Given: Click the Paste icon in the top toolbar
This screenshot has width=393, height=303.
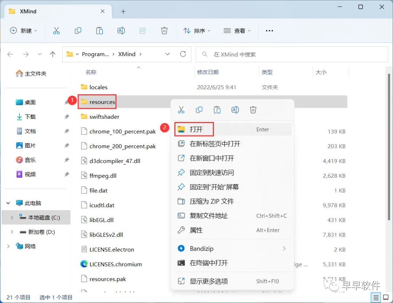Looking at the screenshot, I should coord(99,31).
